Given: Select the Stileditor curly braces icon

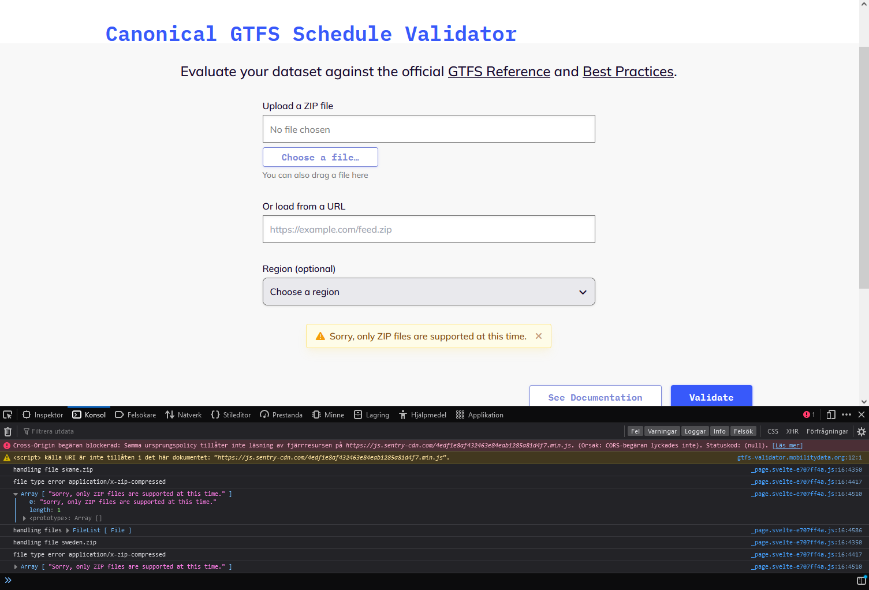Looking at the screenshot, I should point(215,415).
